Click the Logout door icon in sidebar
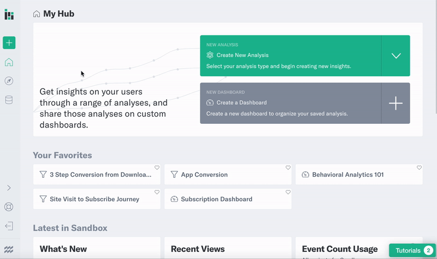The height and width of the screenshot is (259, 437). pyautogui.click(x=9, y=226)
